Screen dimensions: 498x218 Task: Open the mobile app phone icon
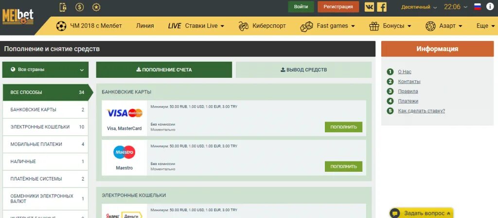tap(63, 7)
